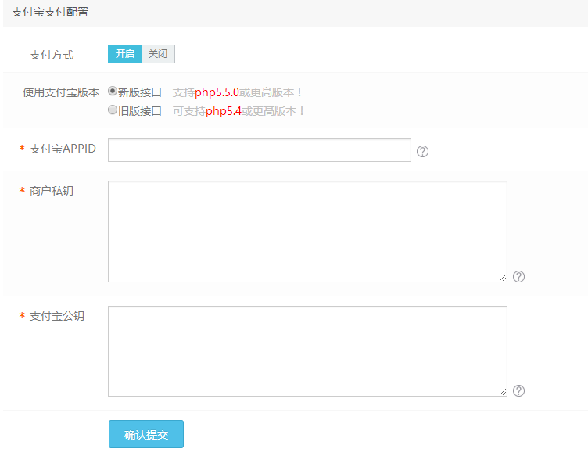This screenshot has height=460, width=588.
Task: Open help icon next to 支付宝APPID field
Action: coord(422,151)
